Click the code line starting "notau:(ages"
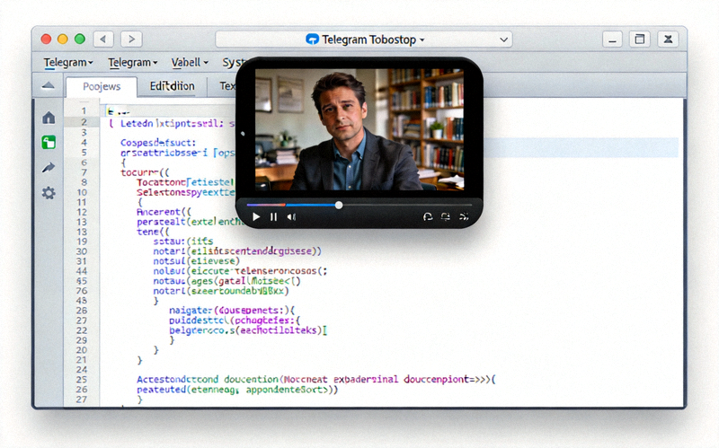The width and height of the screenshot is (719, 448). [x=227, y=281]
